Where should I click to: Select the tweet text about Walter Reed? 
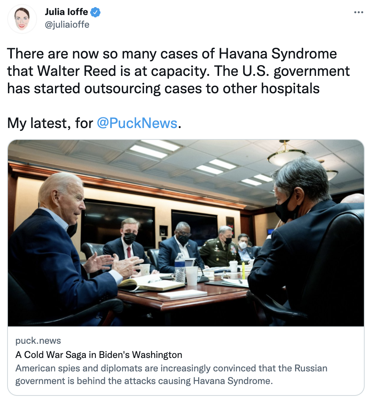(178, 71)
